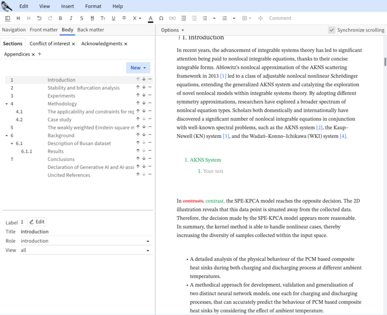Viewport: 387px width, 315px height.
Task: Open bulleted list style dropdown arrow
Action: point(214,18)
